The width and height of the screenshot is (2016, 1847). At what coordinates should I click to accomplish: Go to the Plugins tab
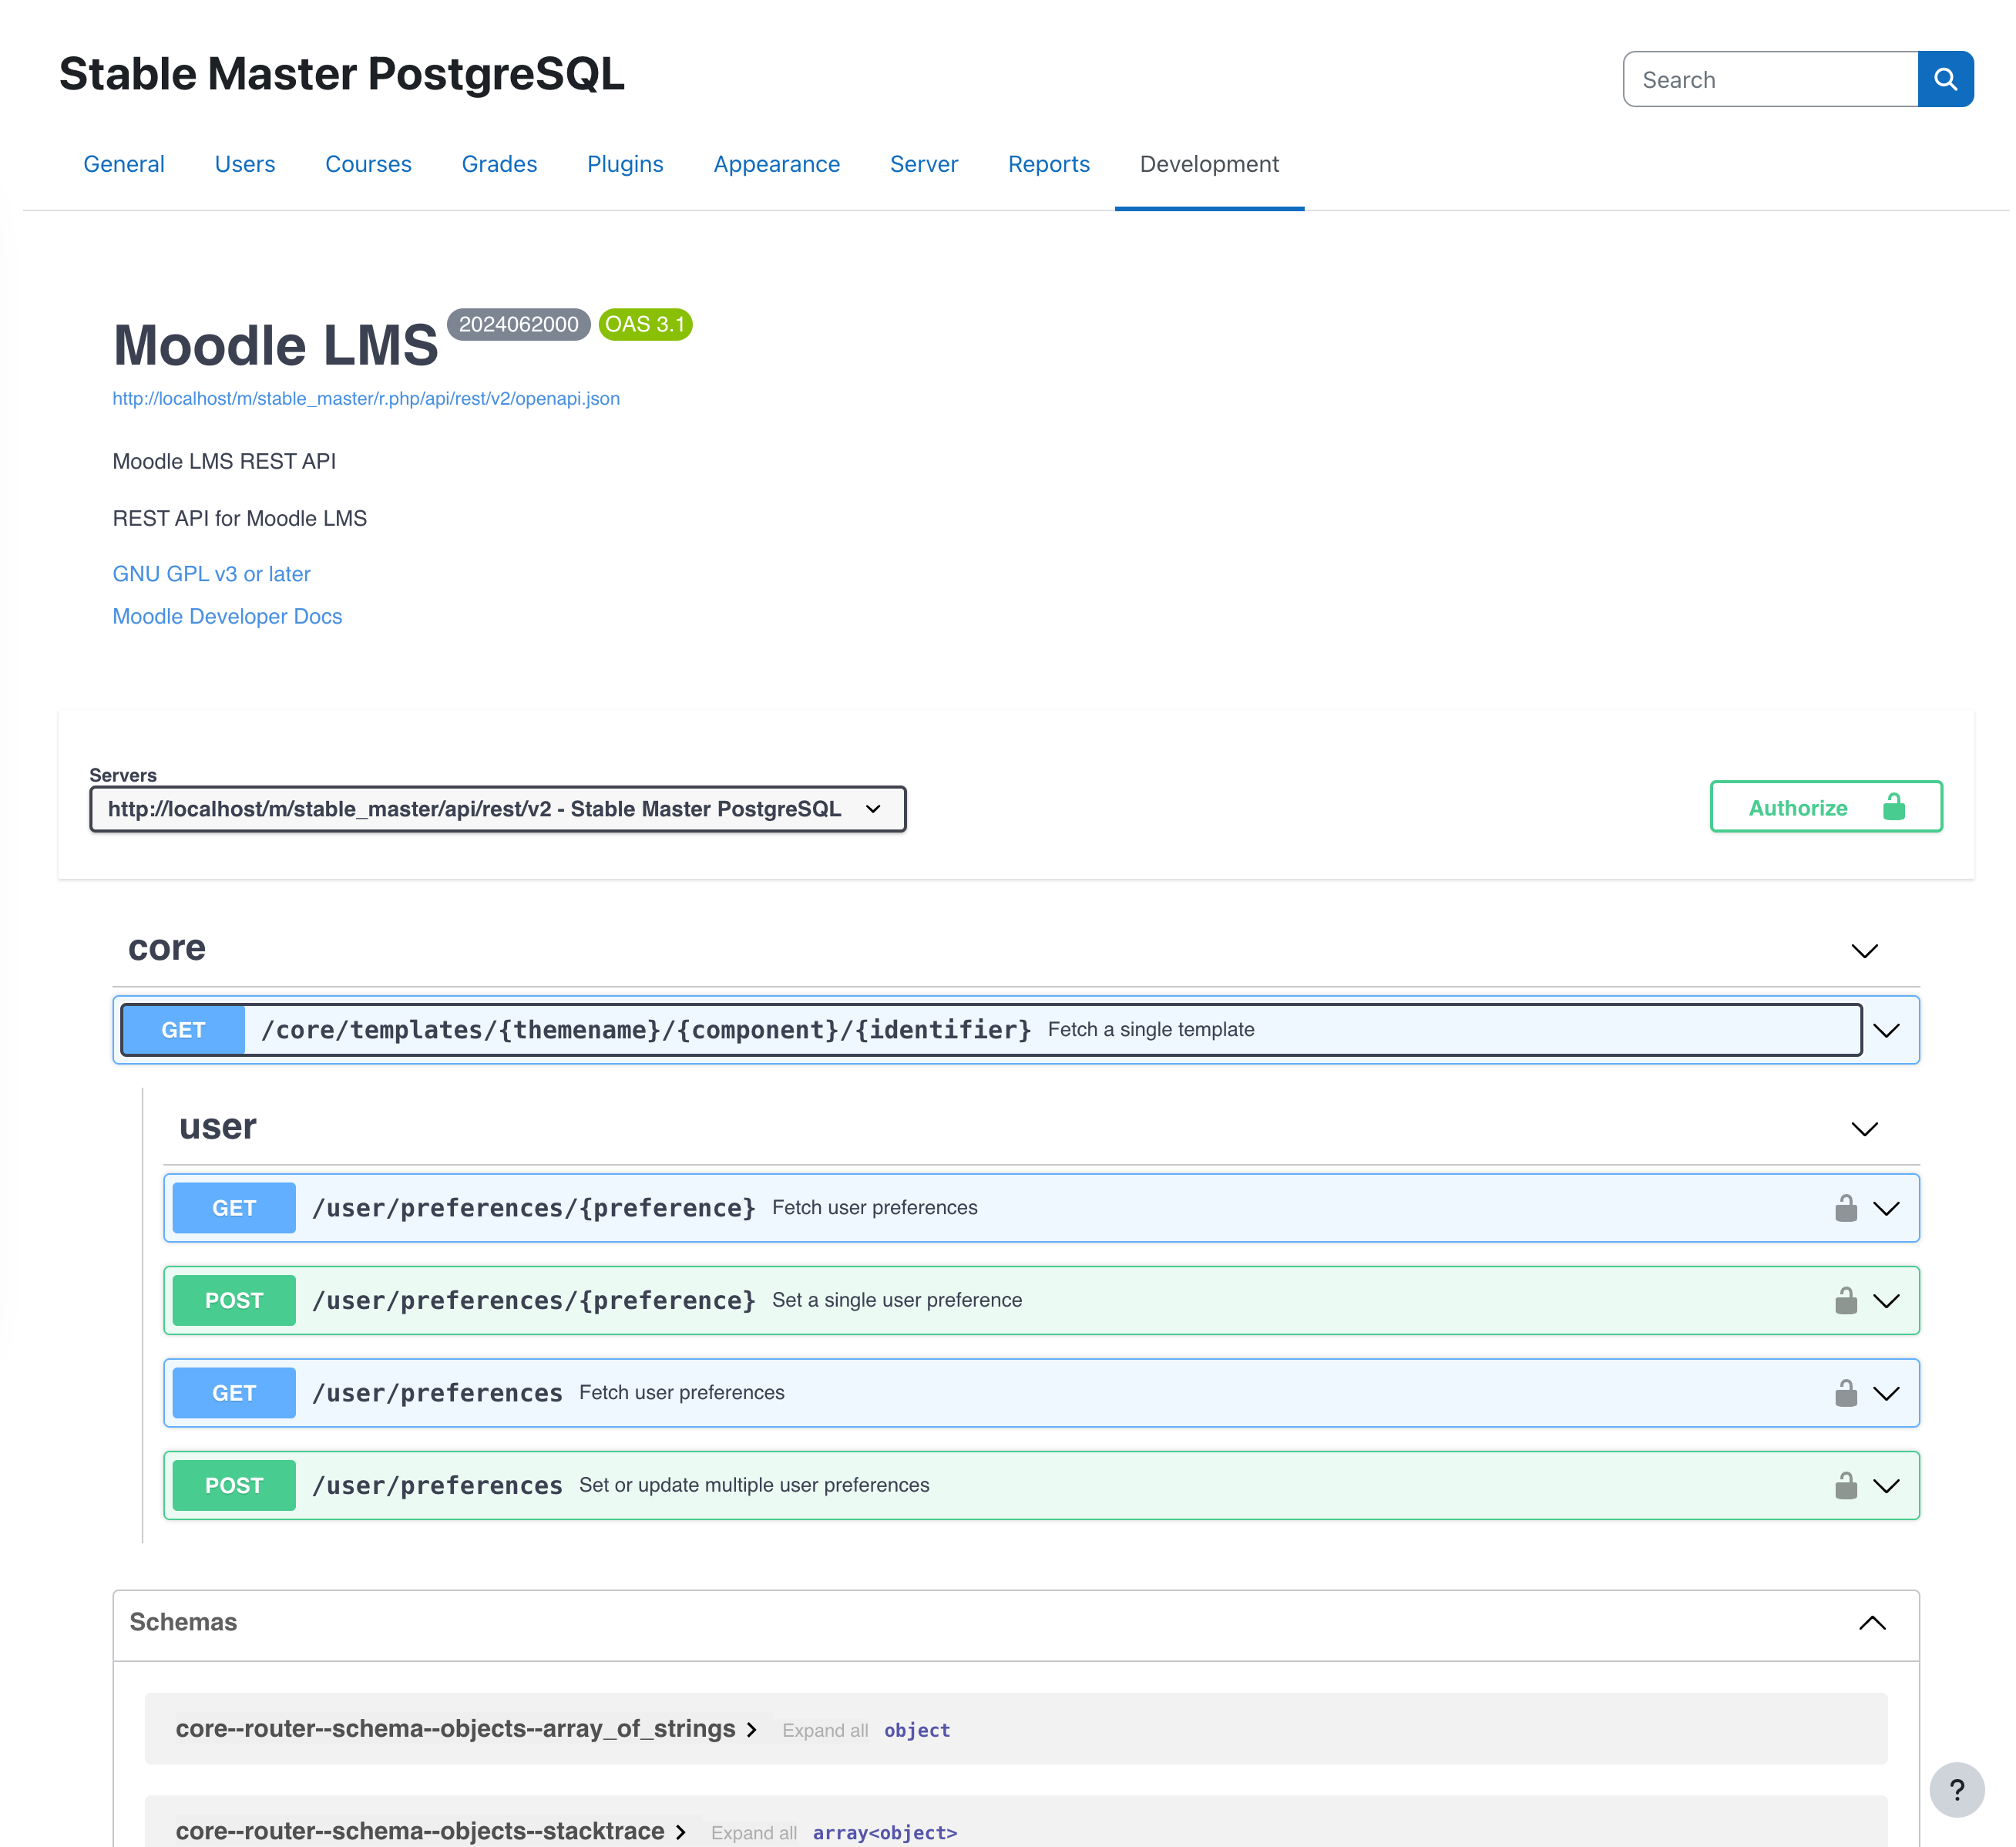pos(627,164)
